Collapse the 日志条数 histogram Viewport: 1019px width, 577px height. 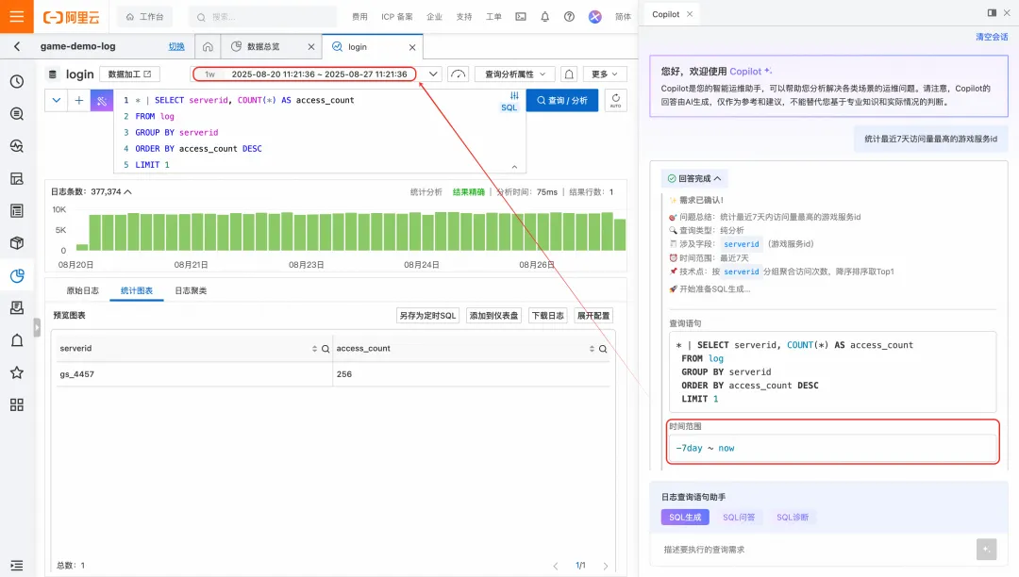coord(128,191)
